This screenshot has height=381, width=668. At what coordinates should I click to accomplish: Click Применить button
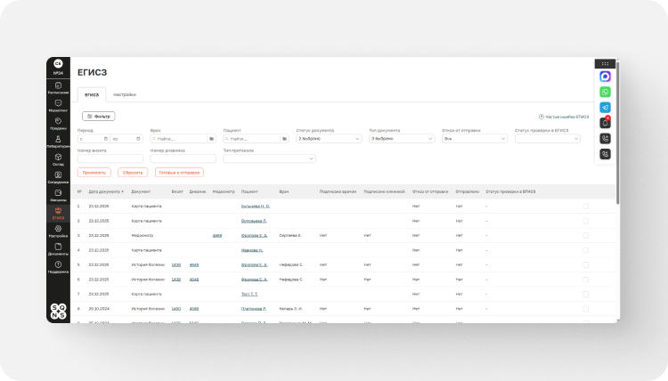(x=94, y=173)
